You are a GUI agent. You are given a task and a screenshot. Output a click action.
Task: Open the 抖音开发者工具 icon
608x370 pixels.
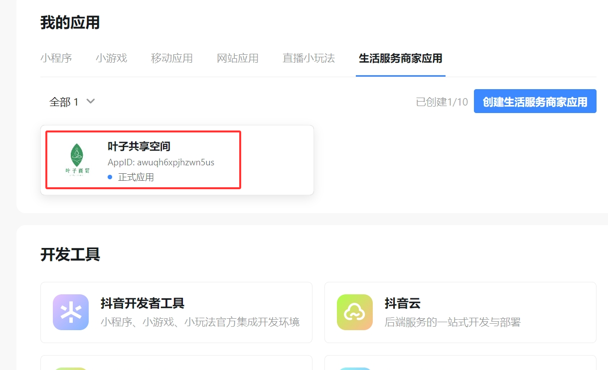[71, 312]
